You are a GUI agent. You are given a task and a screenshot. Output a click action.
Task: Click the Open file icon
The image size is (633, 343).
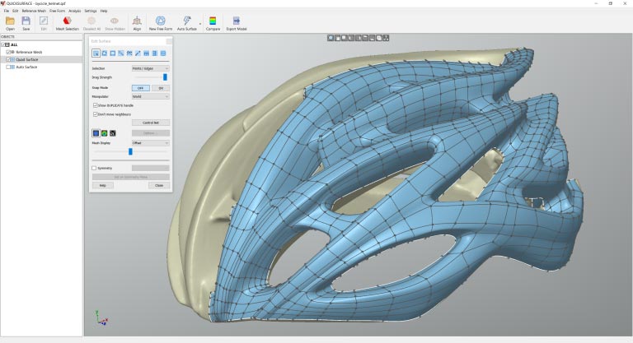(x=10, y=21)
